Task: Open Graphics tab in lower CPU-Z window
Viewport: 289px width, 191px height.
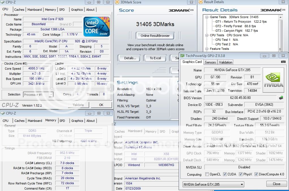Action: [x=77, y=121]
